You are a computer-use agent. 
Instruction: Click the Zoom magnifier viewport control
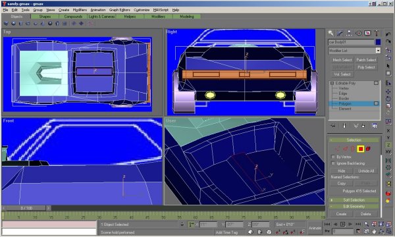pos(367,224)
